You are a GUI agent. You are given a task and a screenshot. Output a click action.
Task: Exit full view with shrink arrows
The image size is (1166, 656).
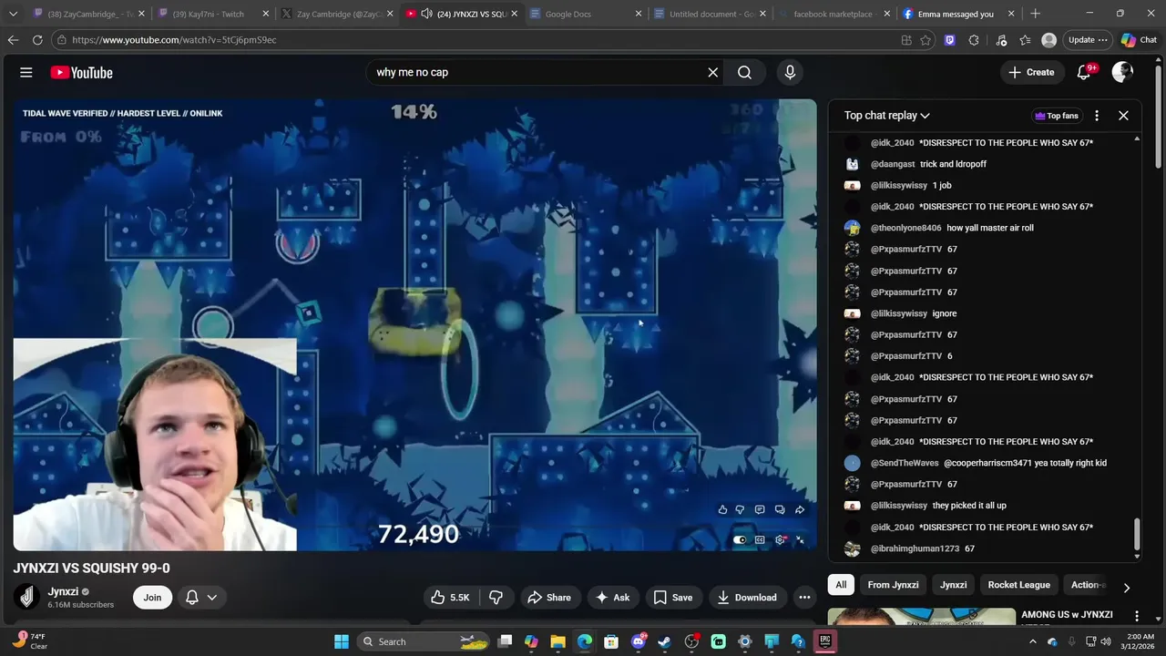(800, 539)
